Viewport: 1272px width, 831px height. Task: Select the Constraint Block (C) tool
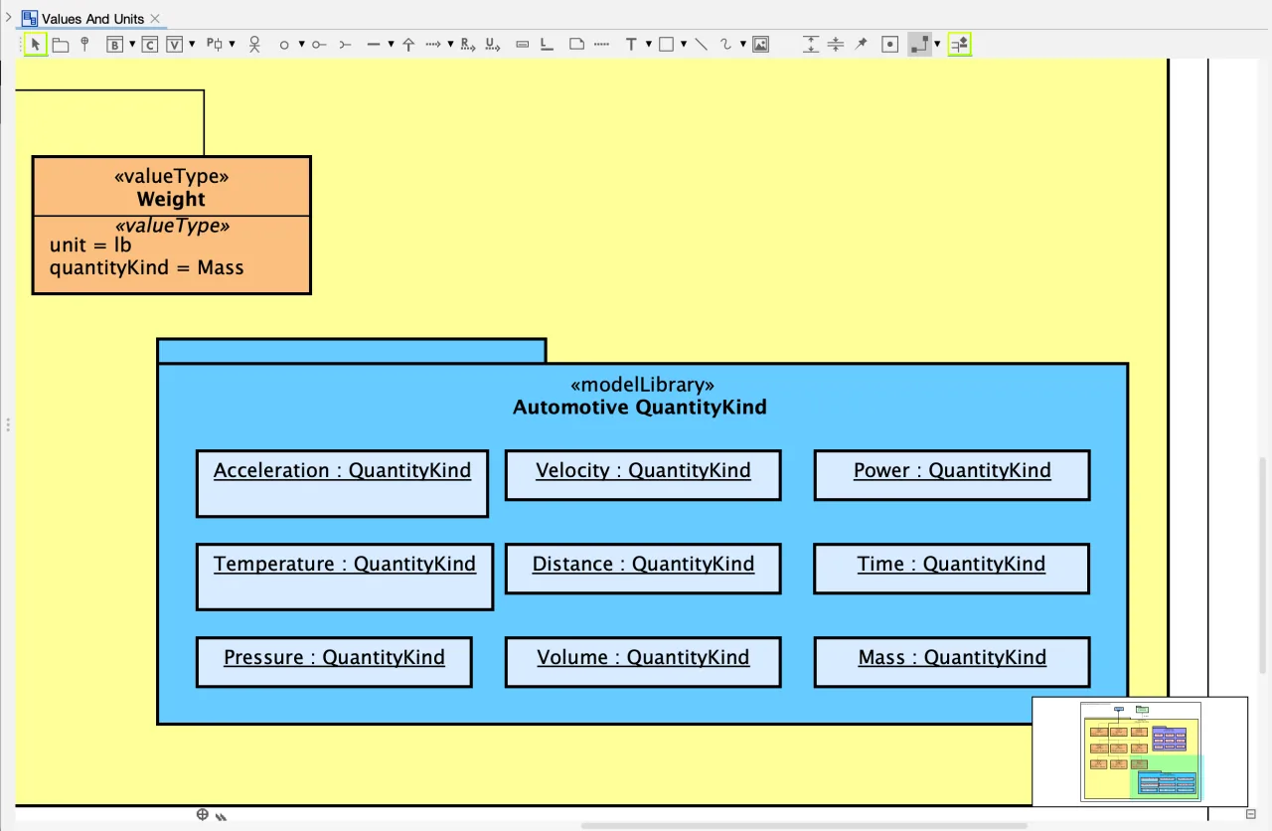[x=149, y=45]
